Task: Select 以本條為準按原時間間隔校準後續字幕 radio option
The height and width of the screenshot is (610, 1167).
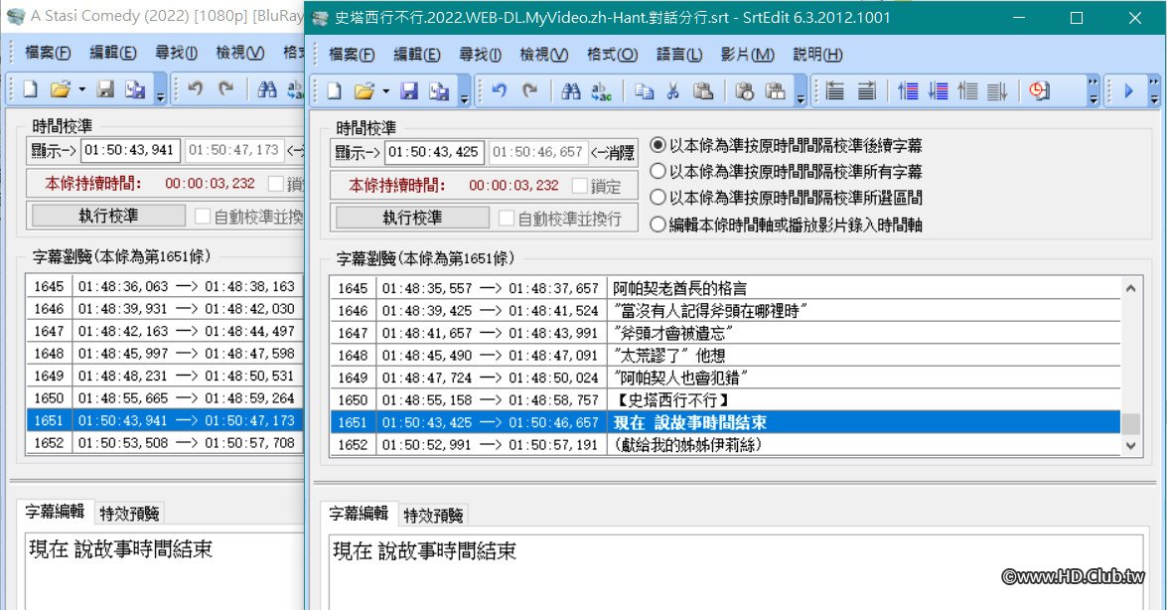Action: [x=786, y=145]
